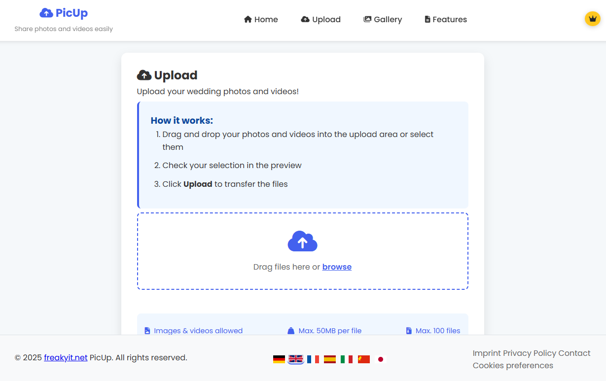Visit the freakyit.net link
This screenshot has height=381, width=606.
(66, 357)
